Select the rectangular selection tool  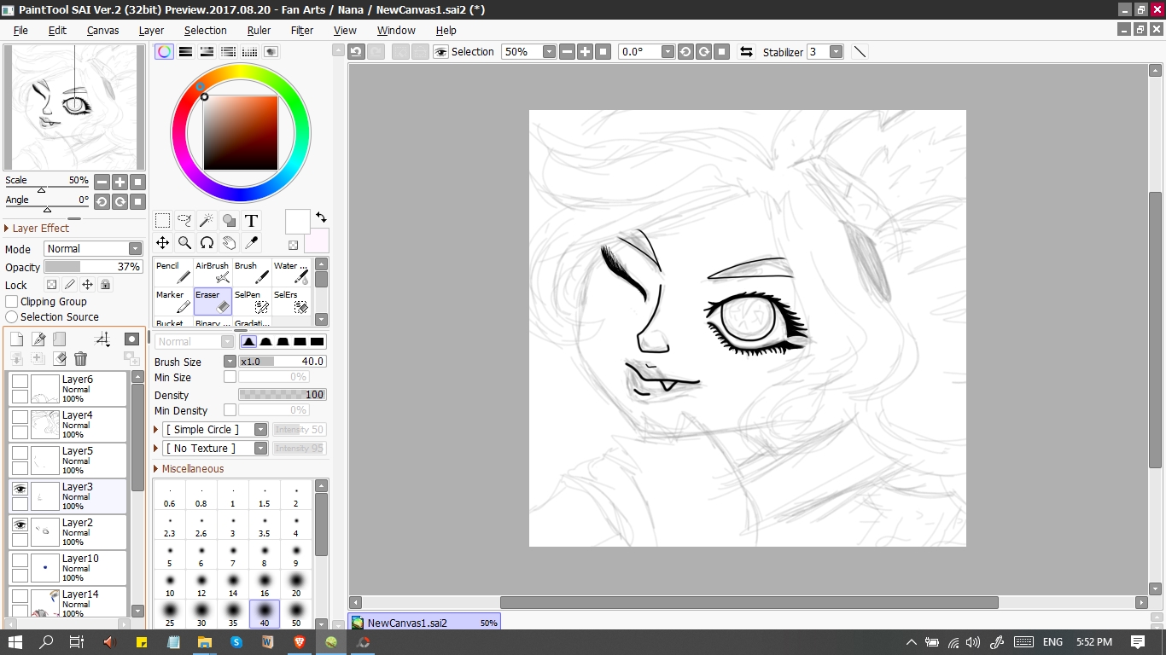click(x=162, y=221)
